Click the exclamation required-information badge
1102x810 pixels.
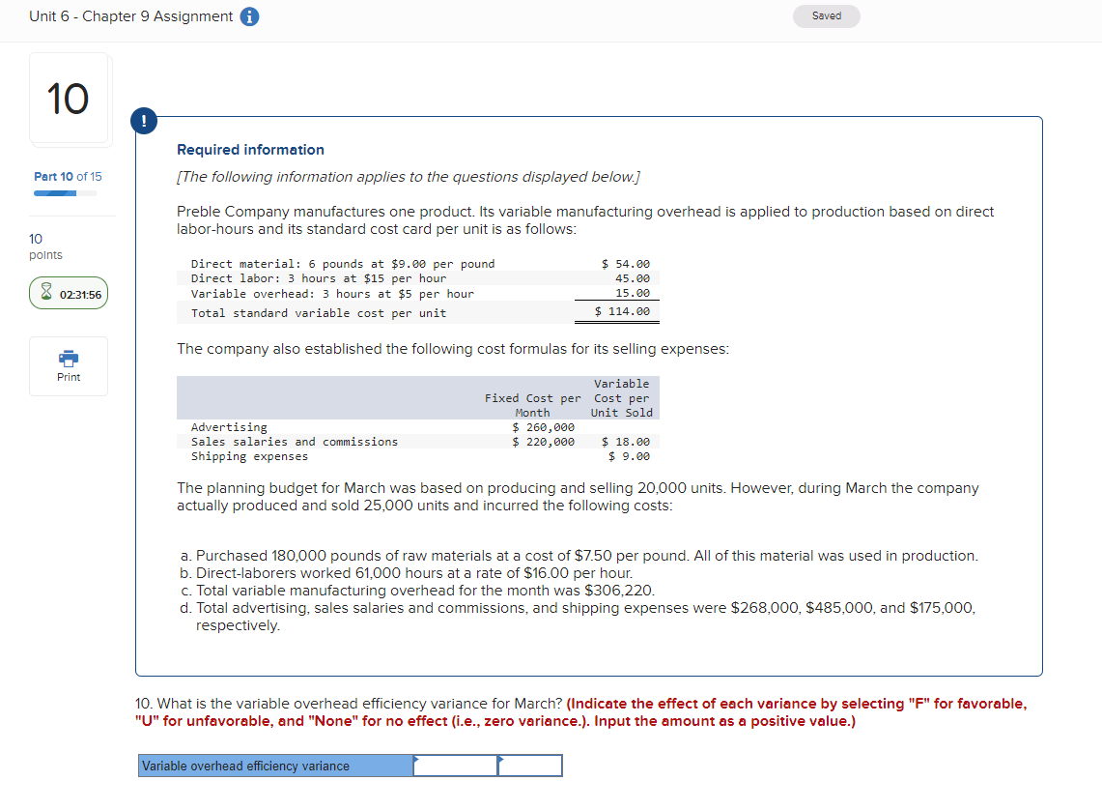point(144,121)
